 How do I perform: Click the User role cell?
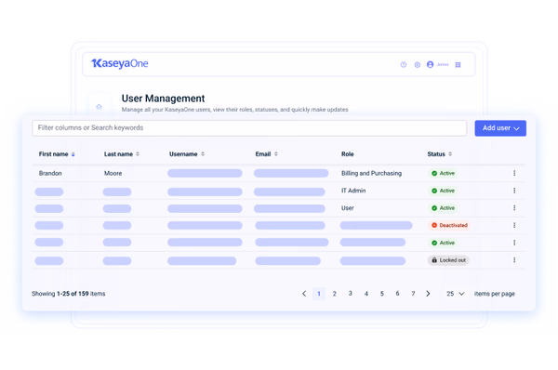[347, 208]
